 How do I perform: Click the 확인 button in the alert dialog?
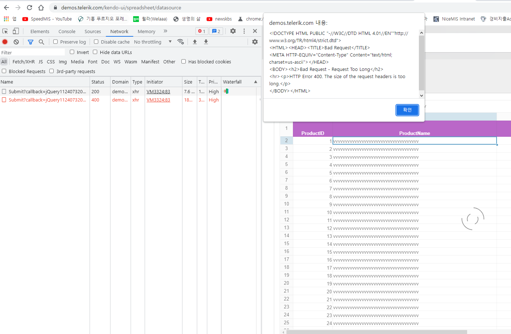tap(407, 110)
